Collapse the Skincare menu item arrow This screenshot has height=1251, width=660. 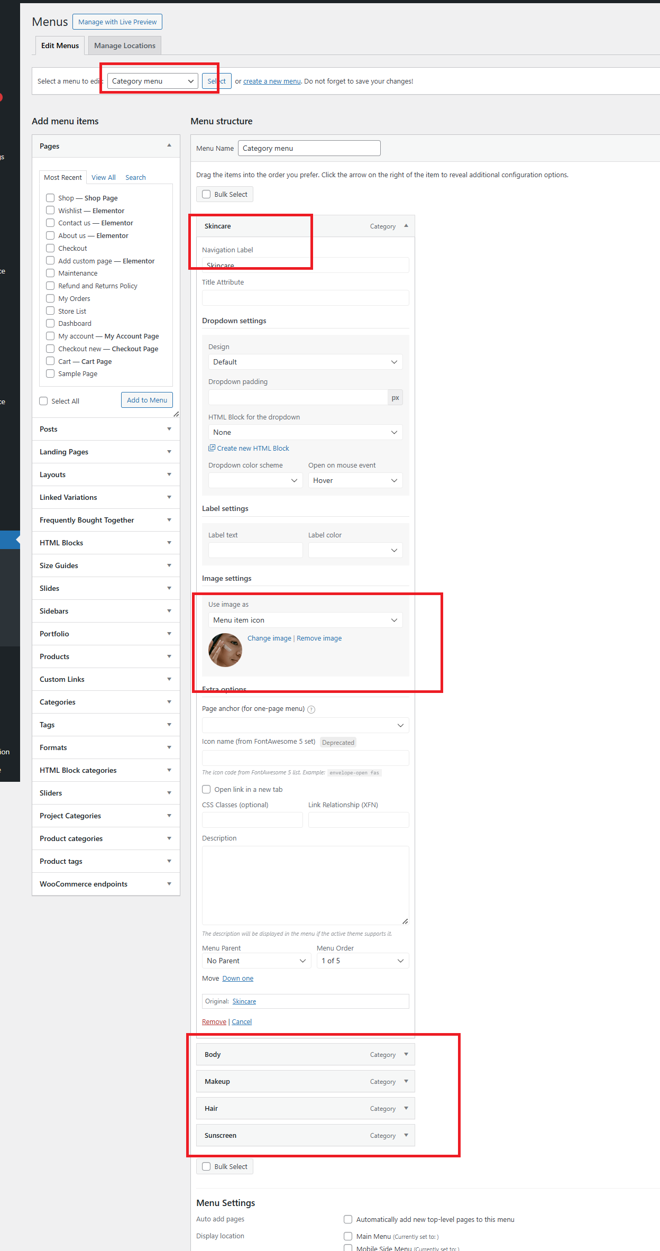tap(406, 226)
